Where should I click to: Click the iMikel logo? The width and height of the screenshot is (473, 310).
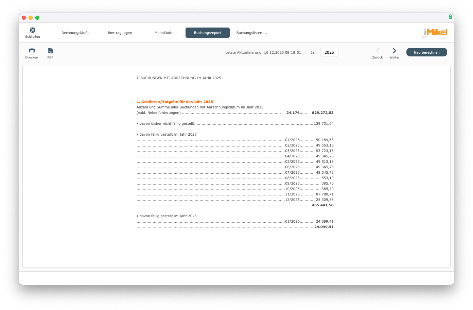pyautogui.click(x=435, y=32)
